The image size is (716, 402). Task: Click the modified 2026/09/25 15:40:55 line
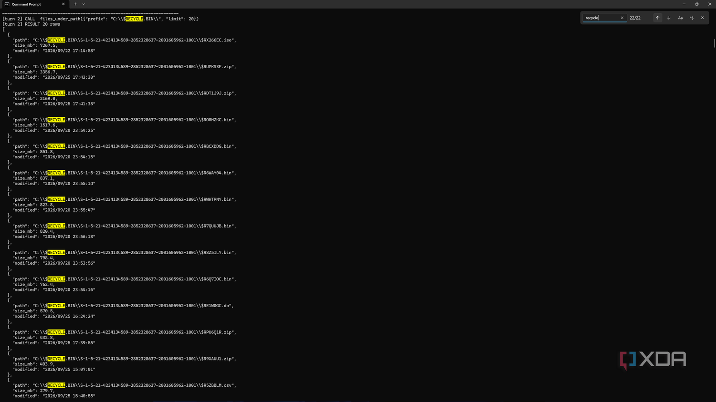point(54,396)
